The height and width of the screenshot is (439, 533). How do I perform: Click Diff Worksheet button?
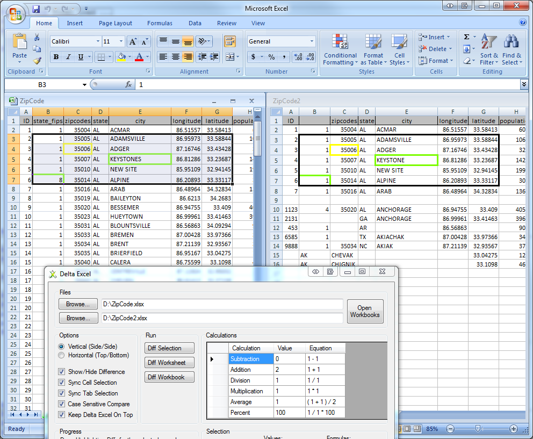[x=169, y=363]
